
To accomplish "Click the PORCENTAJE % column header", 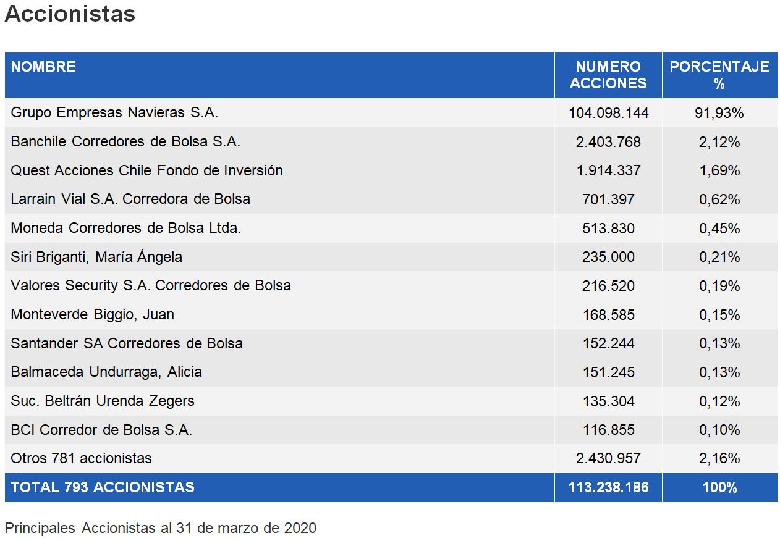I will click(x=719, y=75).
